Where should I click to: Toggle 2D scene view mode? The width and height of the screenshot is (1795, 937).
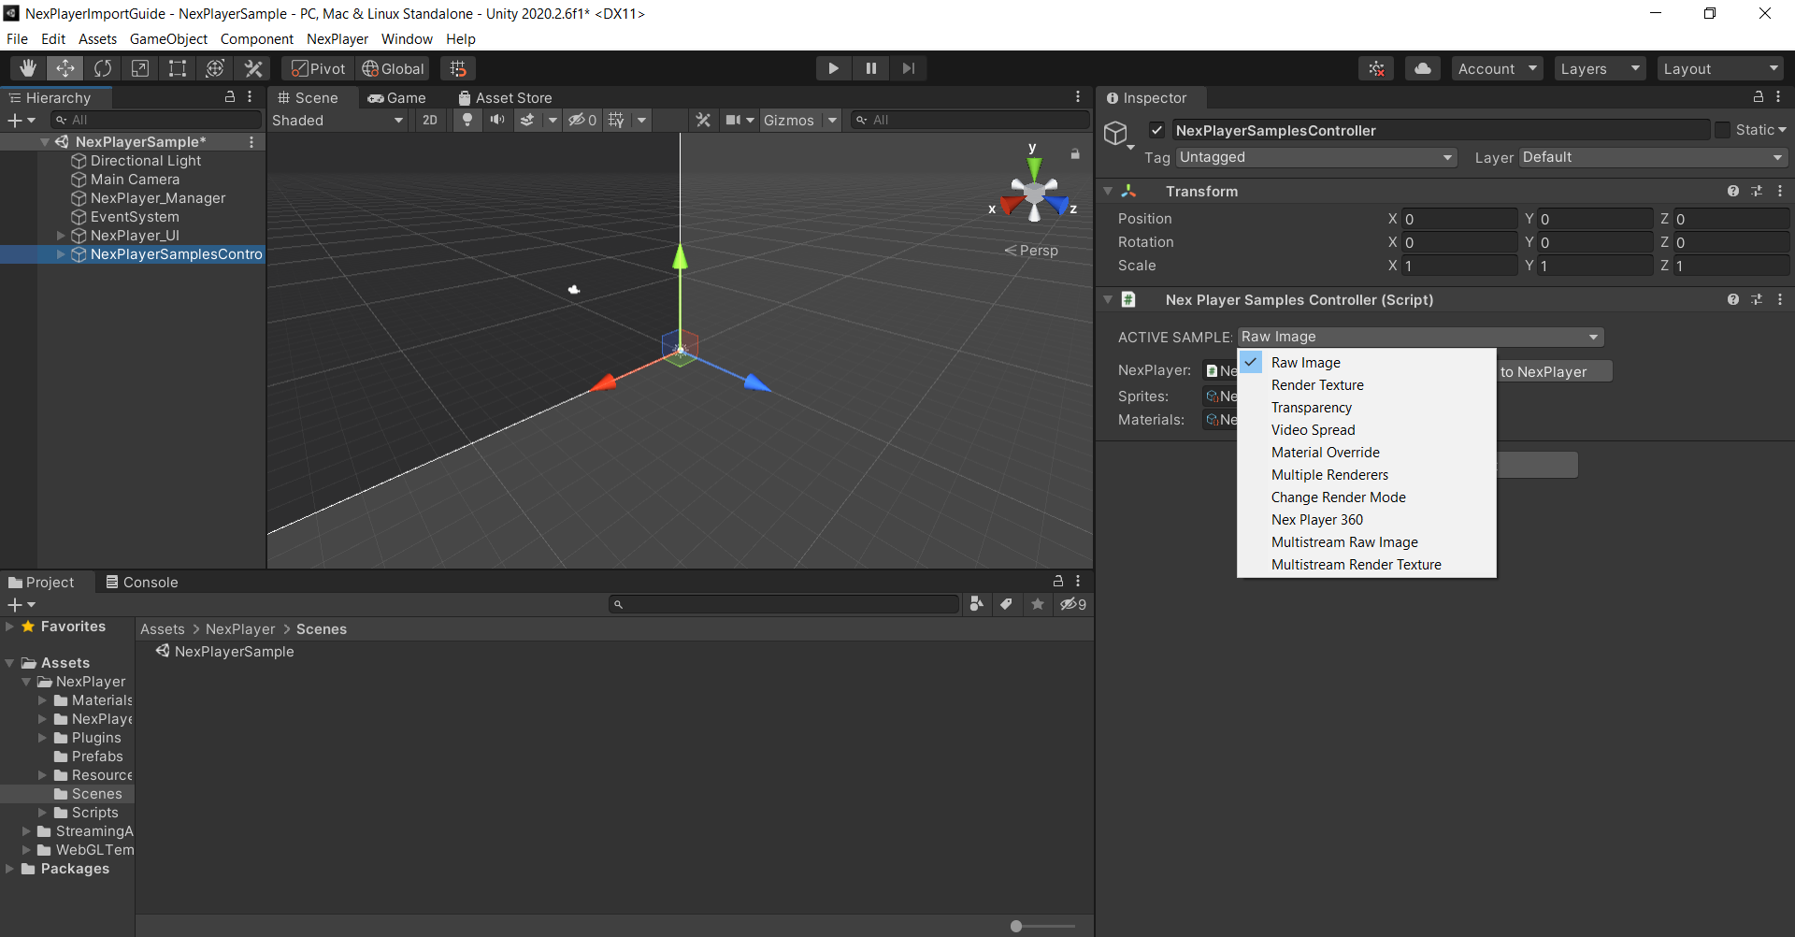[x=430, y=120]
